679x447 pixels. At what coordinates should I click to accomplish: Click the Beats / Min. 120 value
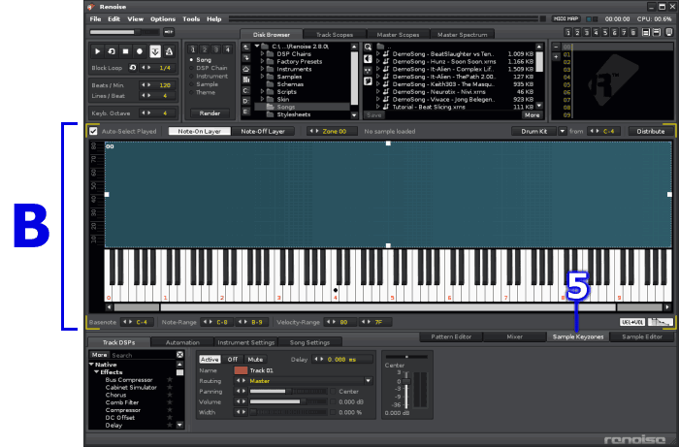[165, 85]
